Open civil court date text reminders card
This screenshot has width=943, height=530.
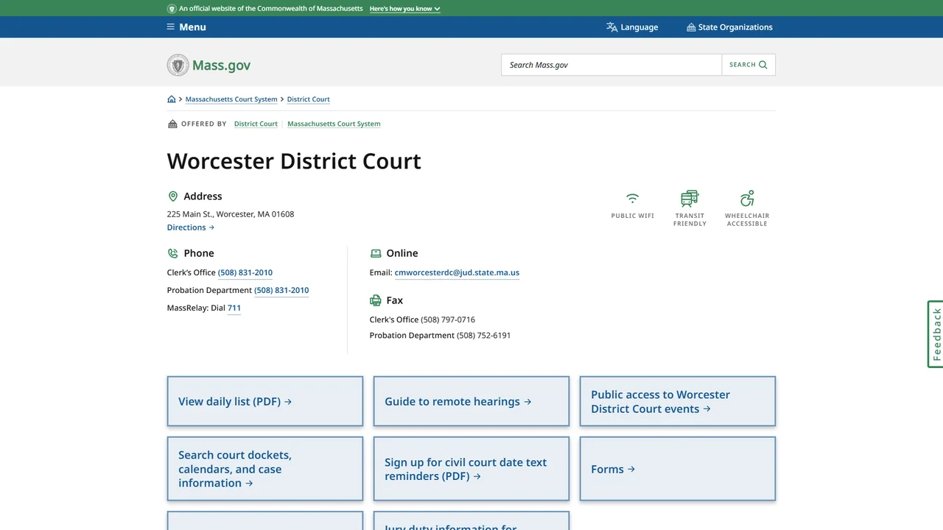coord(471,469)
